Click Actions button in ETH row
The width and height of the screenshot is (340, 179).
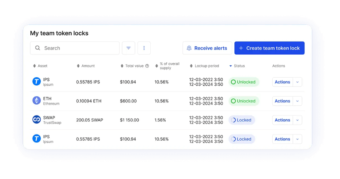tap(282, 101)
